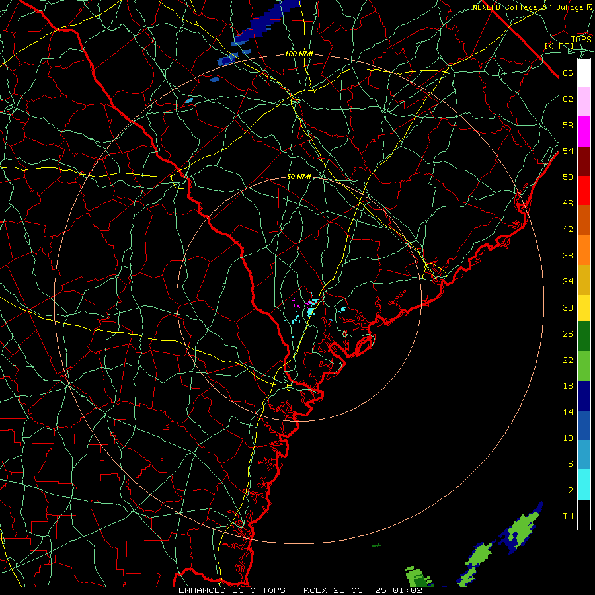Click the black TH legend swatch
This screenshot has width=595, height=595.
pos(584,514)
